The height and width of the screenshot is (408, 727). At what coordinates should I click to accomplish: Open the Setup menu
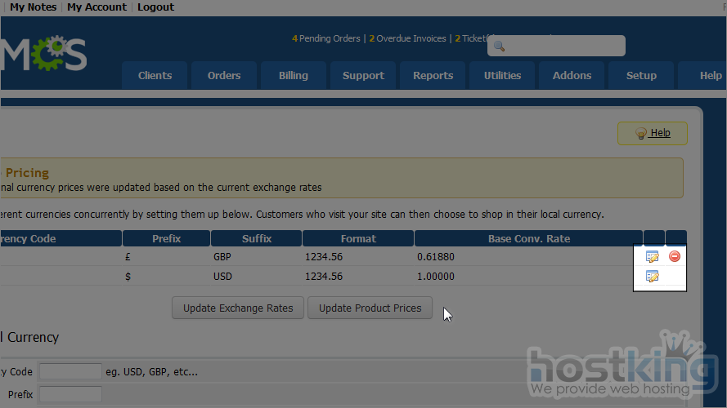pyautogui.click(x=641, y=75)
